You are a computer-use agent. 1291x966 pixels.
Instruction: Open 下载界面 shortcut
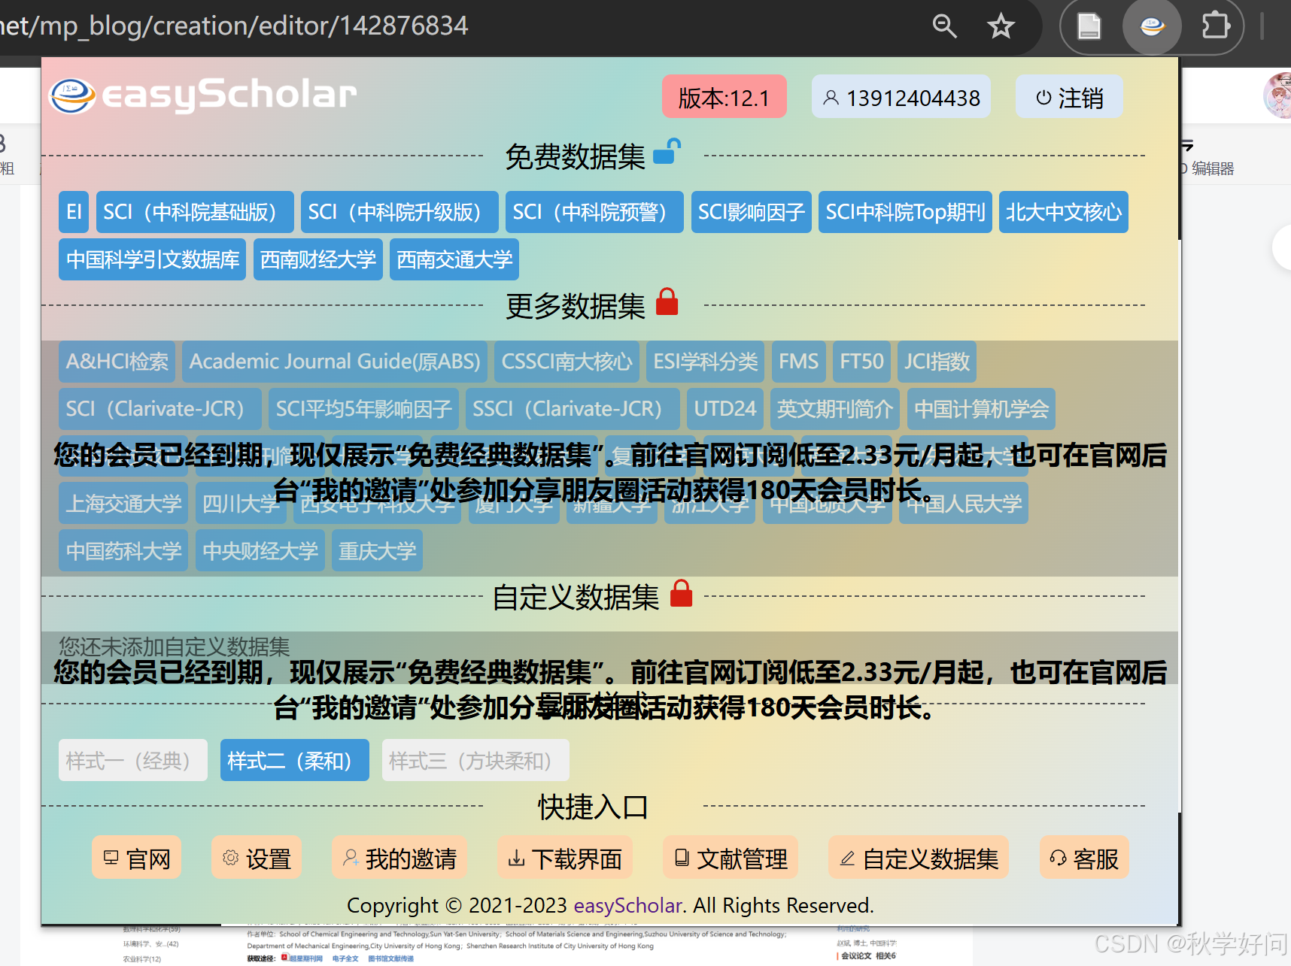coord(565,858)
